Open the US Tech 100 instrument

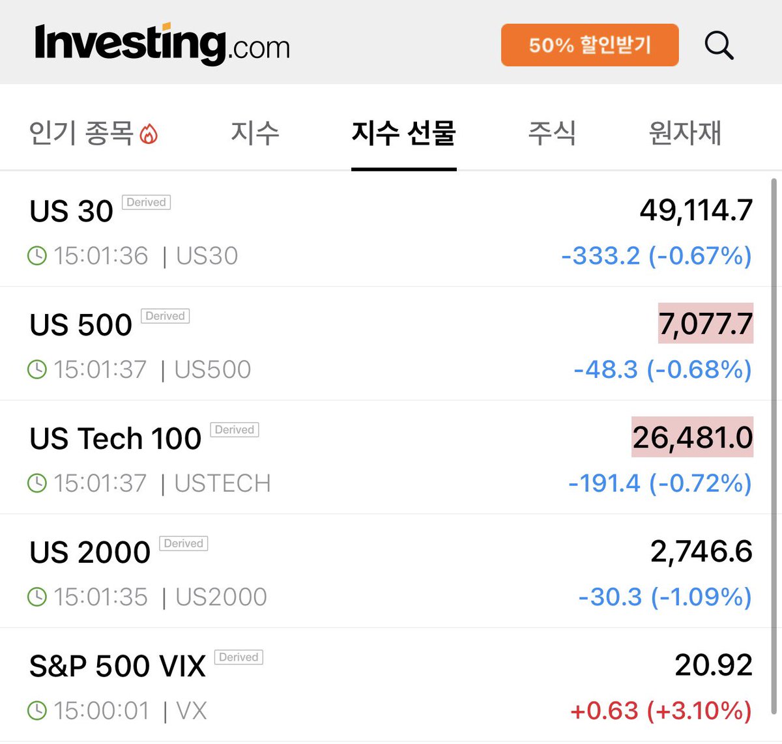pyautogui.click(x=115, y=438)
